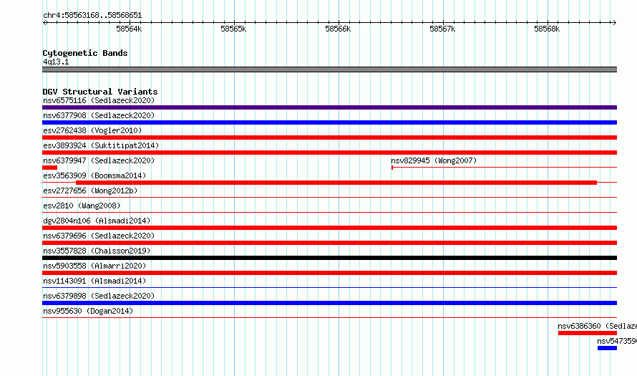Click esv3563909 (Boomsma2014) label
Viewport: 637px width, 376px height.
(94, 175)
